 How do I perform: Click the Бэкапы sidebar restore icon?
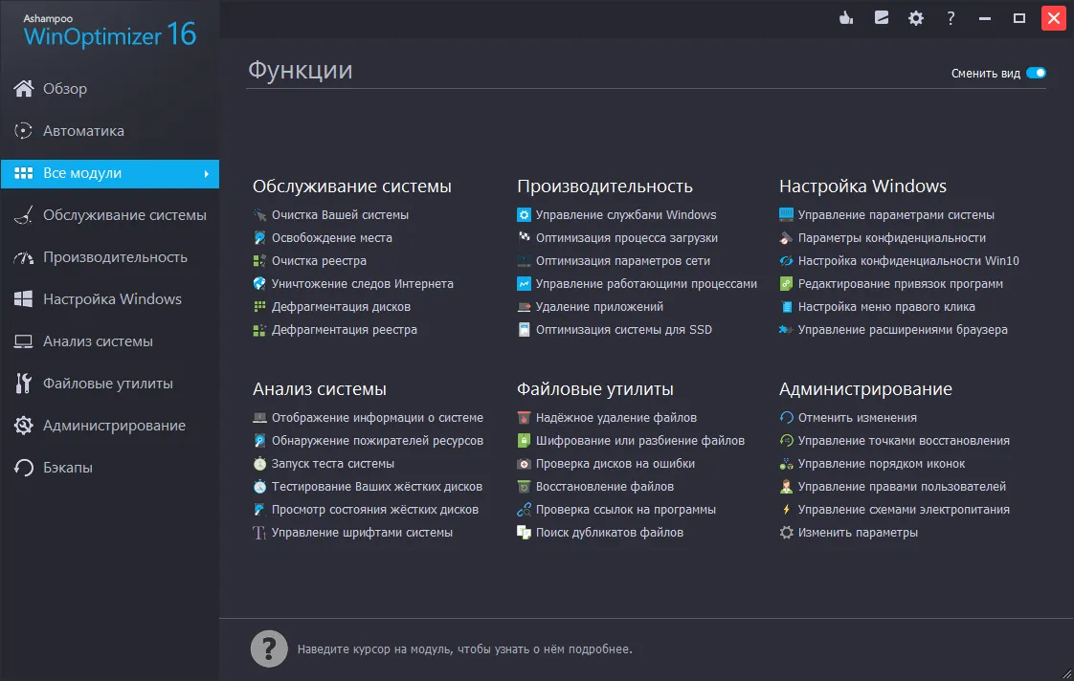23,468
